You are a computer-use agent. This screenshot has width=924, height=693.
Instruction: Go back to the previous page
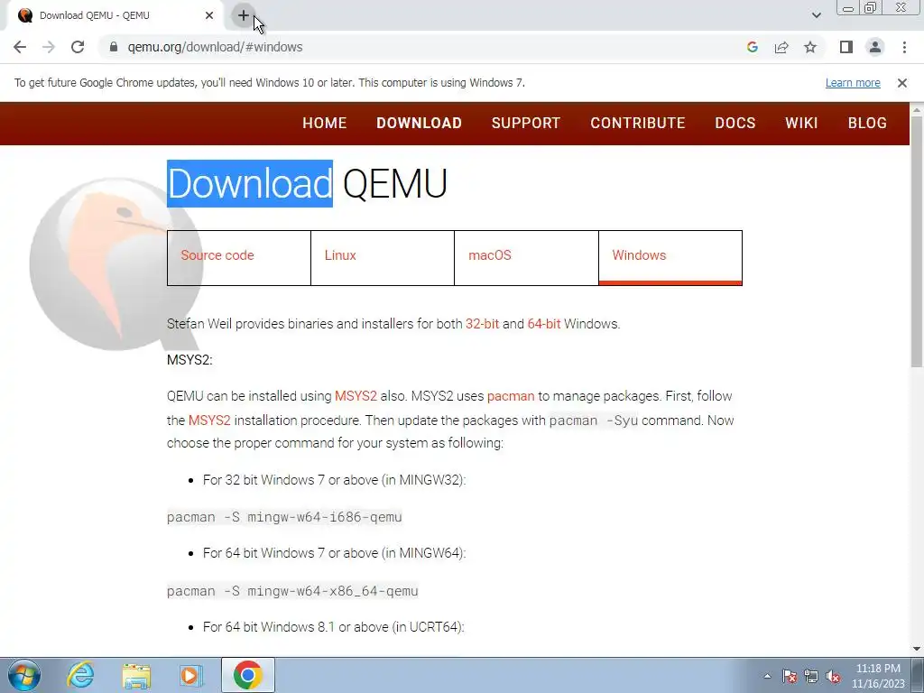20,47
